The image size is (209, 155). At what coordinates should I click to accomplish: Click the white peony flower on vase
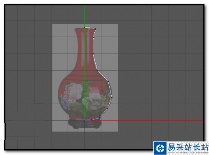coord(93,101)
